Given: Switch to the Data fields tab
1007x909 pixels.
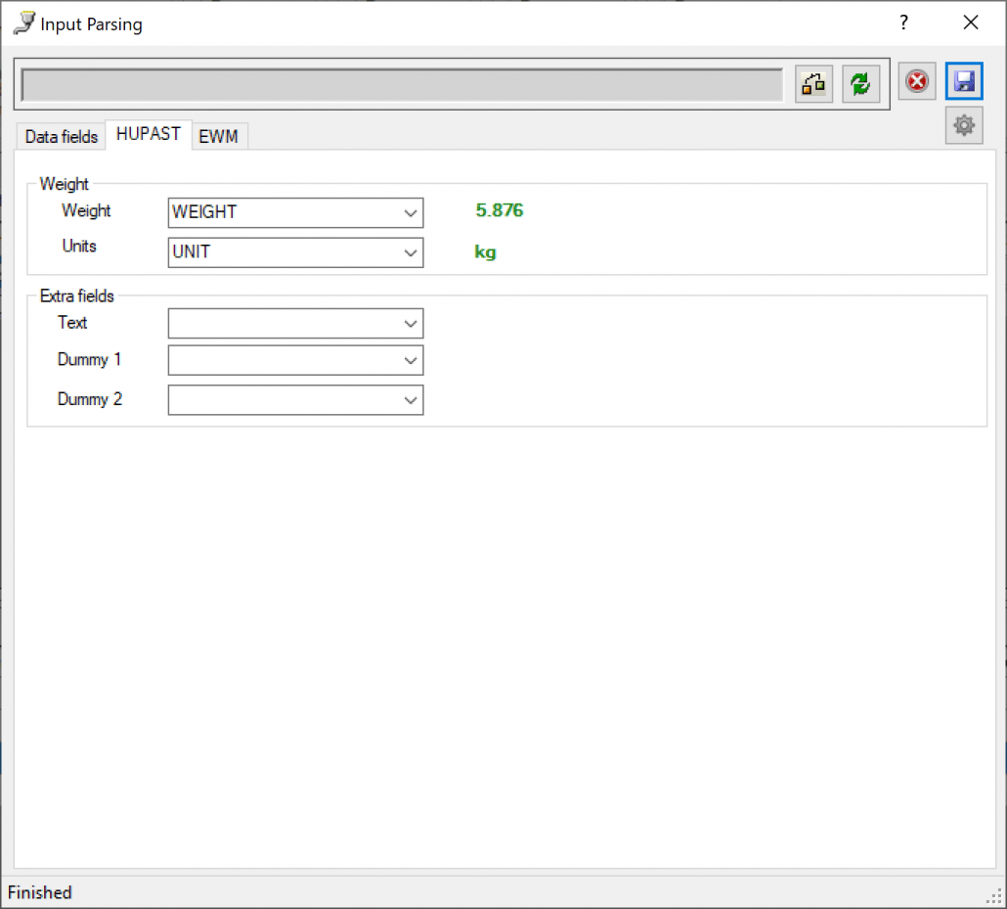Looking at the screenshot, I should [x=60, y=136].
